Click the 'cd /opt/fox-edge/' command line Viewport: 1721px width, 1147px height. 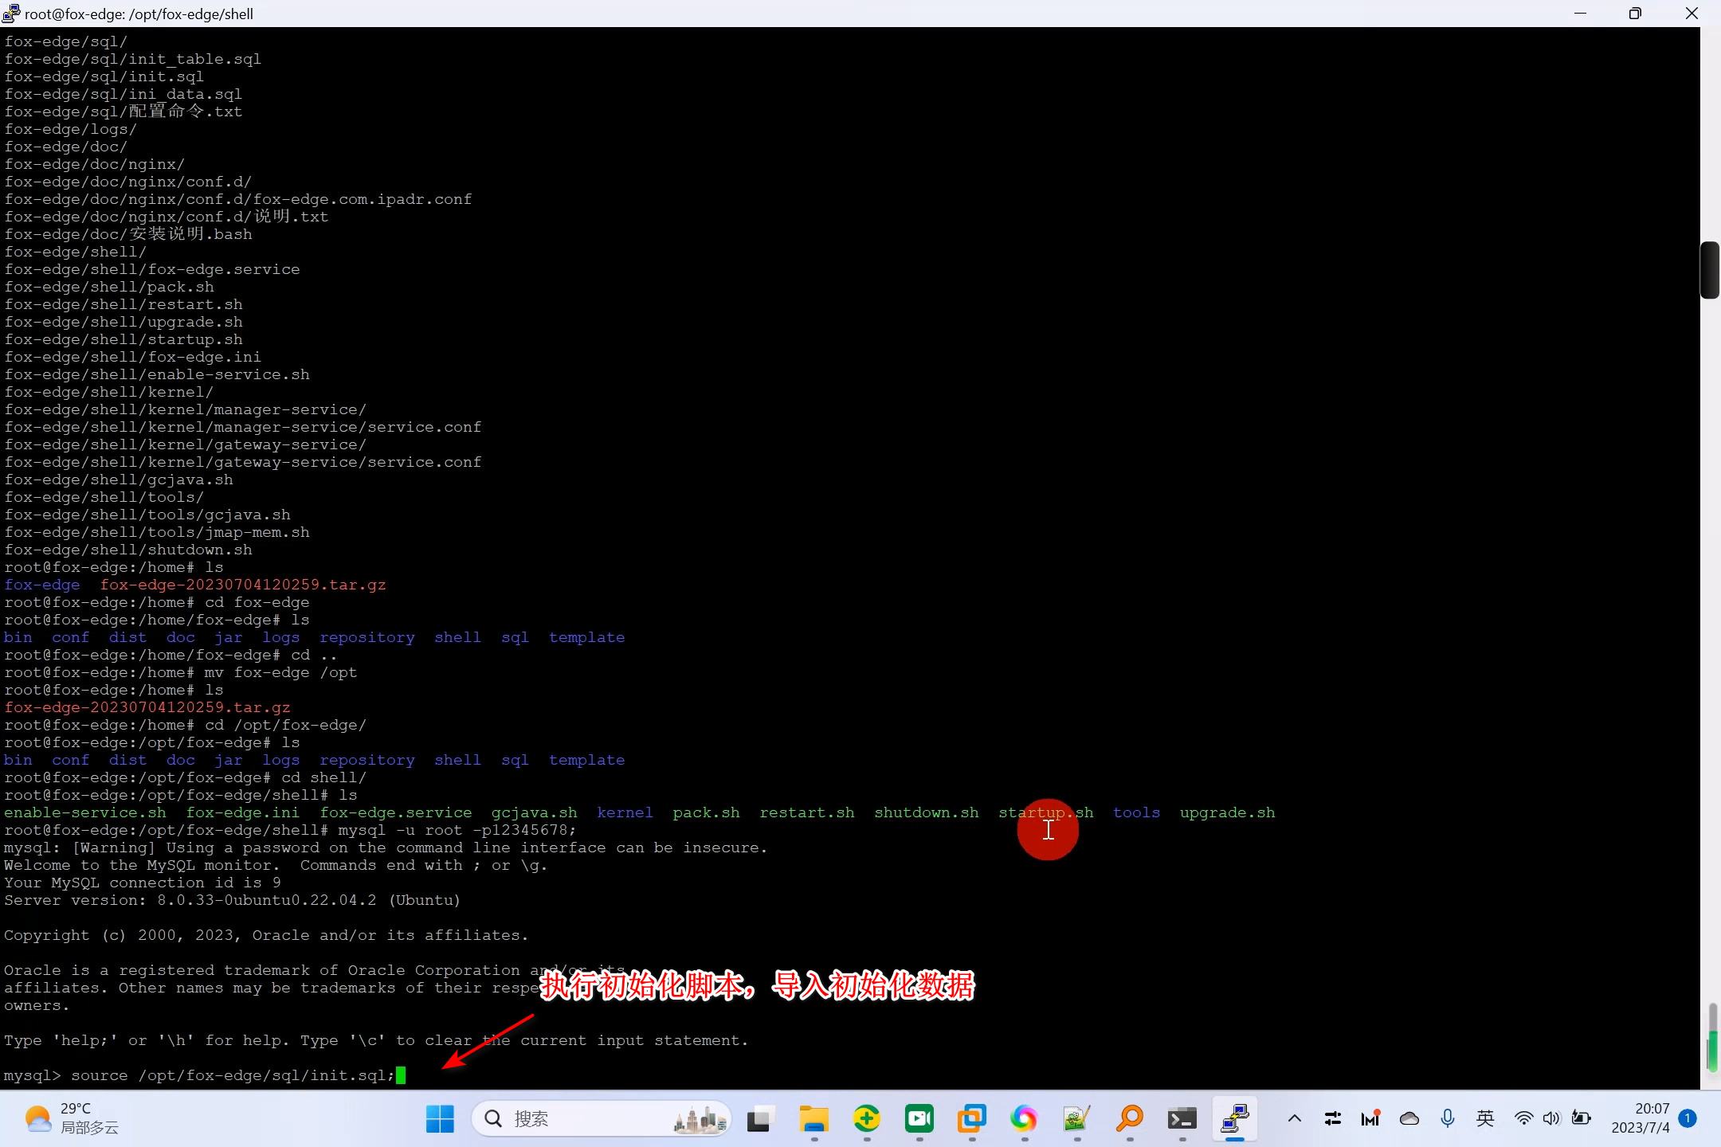pyautogui.click(x=186, y=725)
